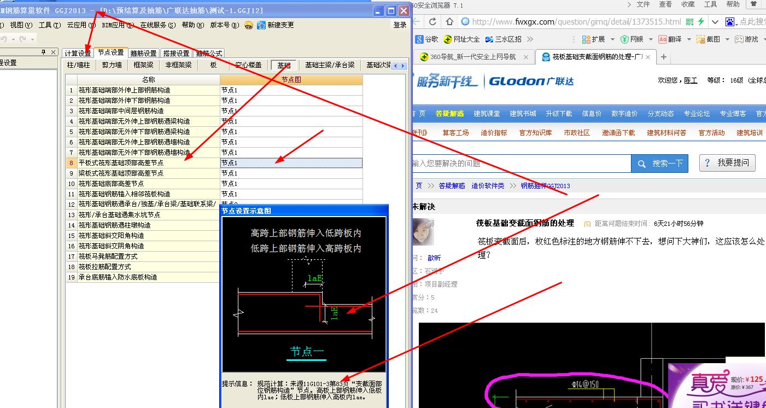Click the browser URL address field
Image resolution: width=766 pixels, height=408 pixels.
[x=576, y=22]
